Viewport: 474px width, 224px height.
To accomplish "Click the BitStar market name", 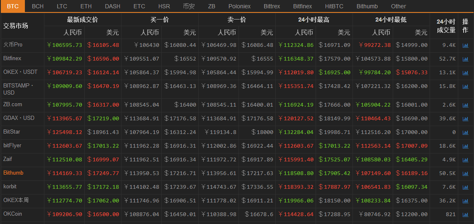I will [12, 132].
